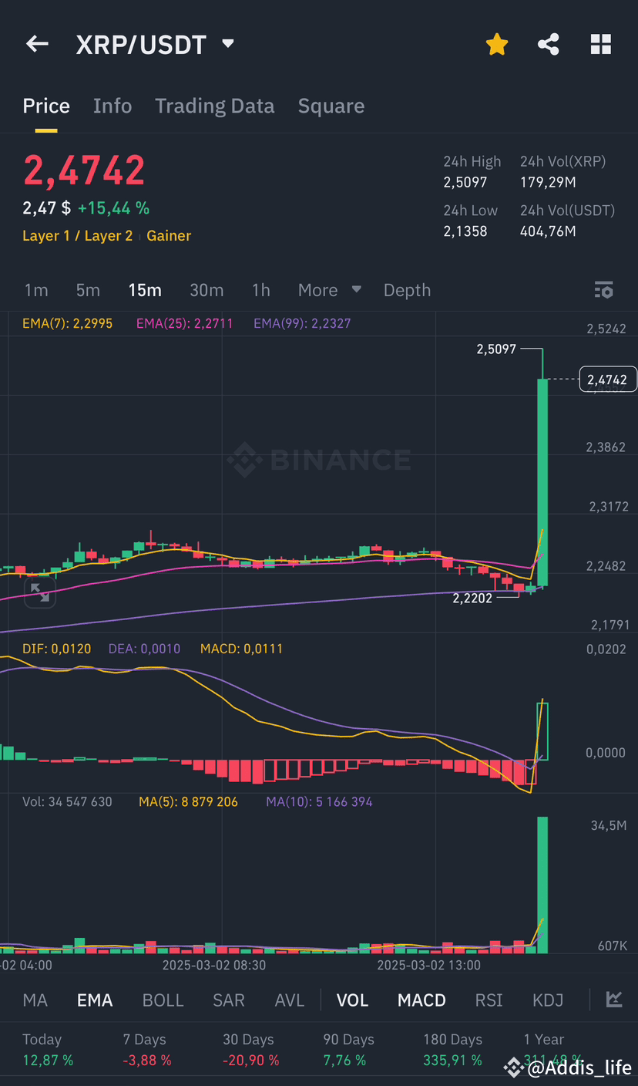
Task: Open the Layer 1 / Layer 2 tag
Action: (x=78, y=236)
